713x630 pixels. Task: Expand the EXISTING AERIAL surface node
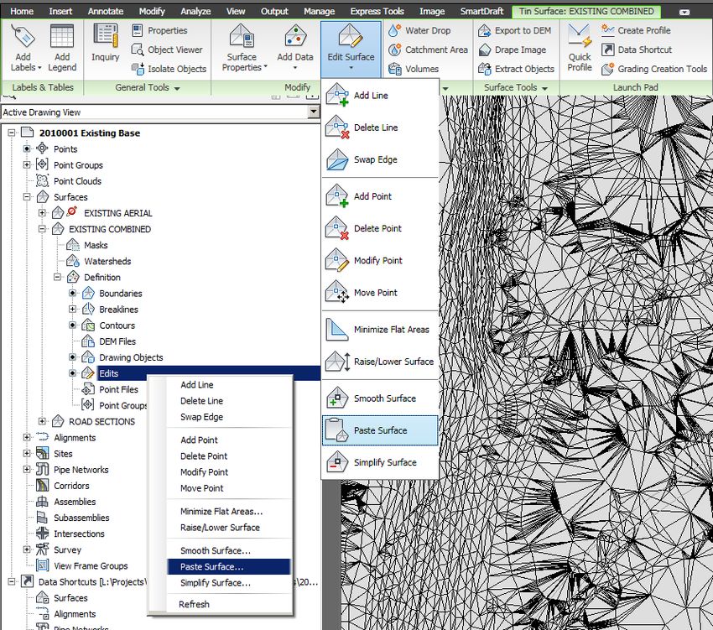click(42, 213)
